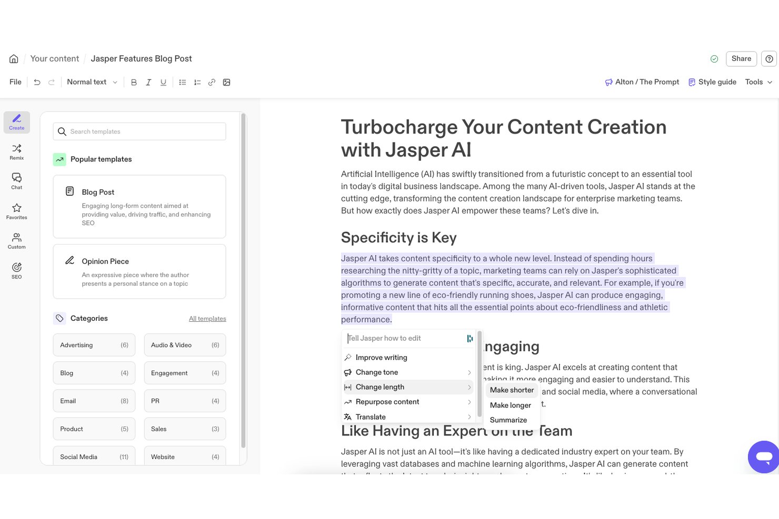Open Favorites in the sidebar

click(17, 211)
